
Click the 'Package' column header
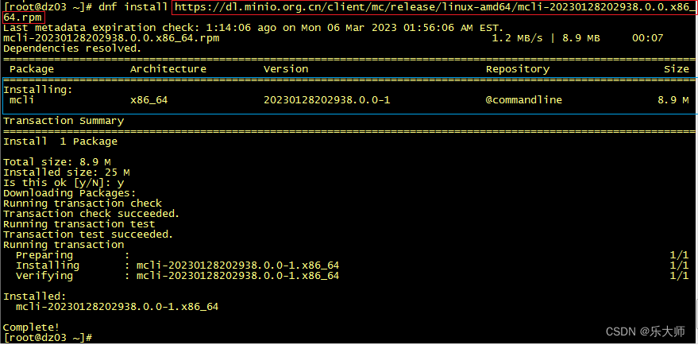32,69
